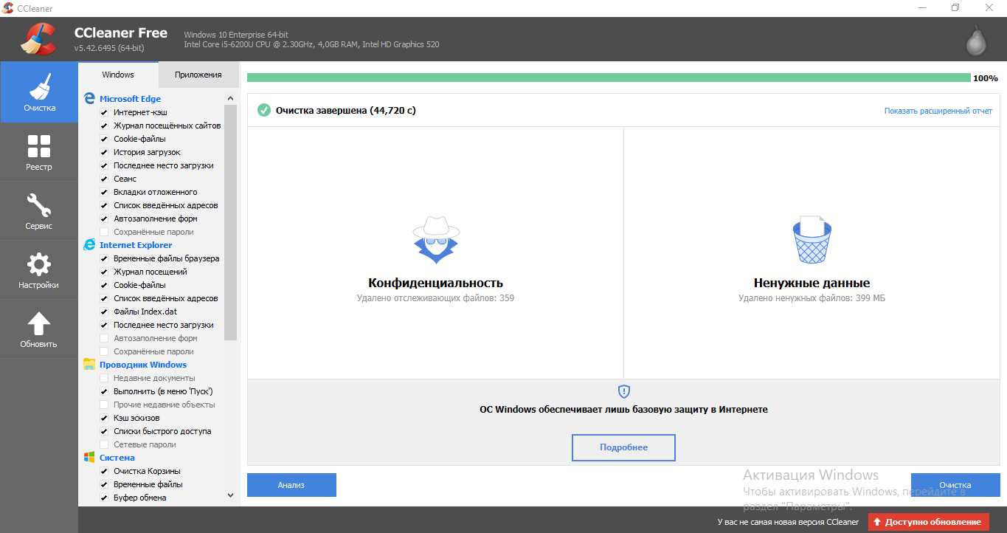
Task: Click the 'Ненужные данные' heading
Action: coord(812,283)
